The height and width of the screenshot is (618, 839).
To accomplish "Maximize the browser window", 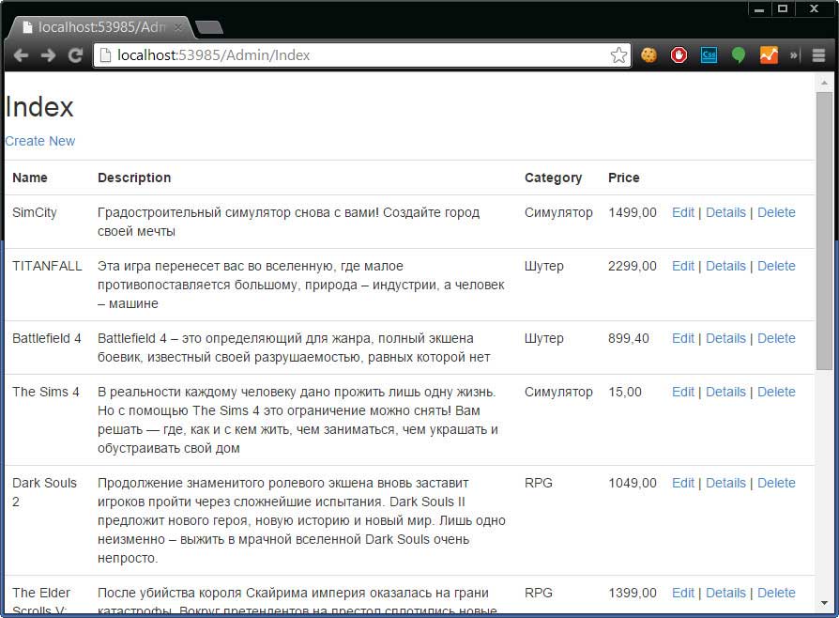I will tap(783, 8).
